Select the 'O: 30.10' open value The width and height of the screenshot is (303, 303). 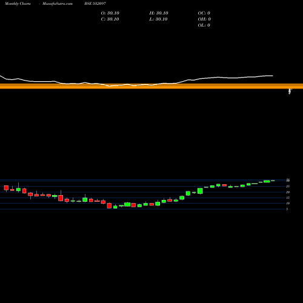pyautogui.click(x=110, y=13)
